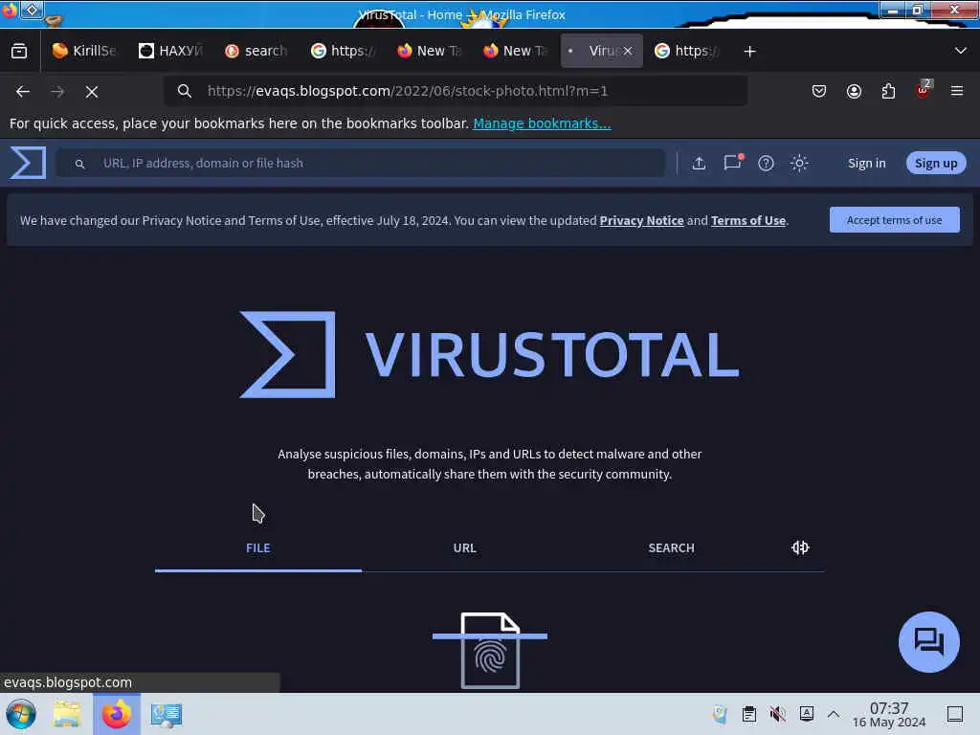Switch to last Google https:// tab
The width and height of the screenshot is (980, 735).
686,51
